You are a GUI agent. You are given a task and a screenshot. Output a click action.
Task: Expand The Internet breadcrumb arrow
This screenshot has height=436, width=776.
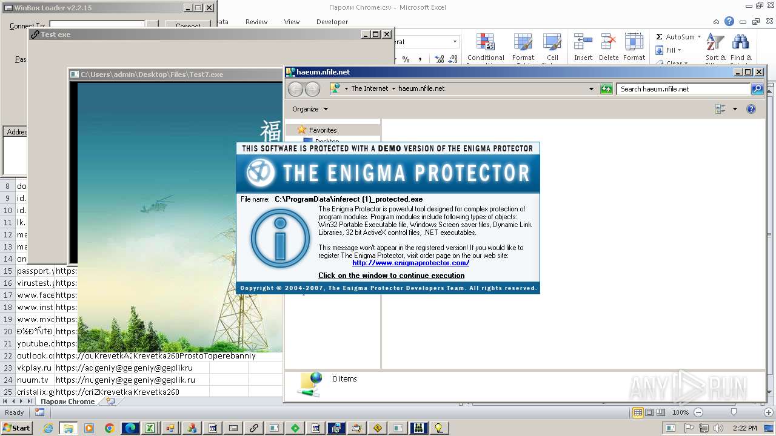click(393, 88)
